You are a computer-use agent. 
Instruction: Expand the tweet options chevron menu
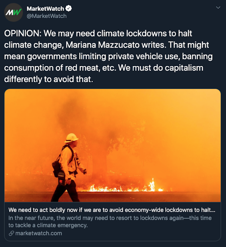pyautogui.click(x=218, y=8)
